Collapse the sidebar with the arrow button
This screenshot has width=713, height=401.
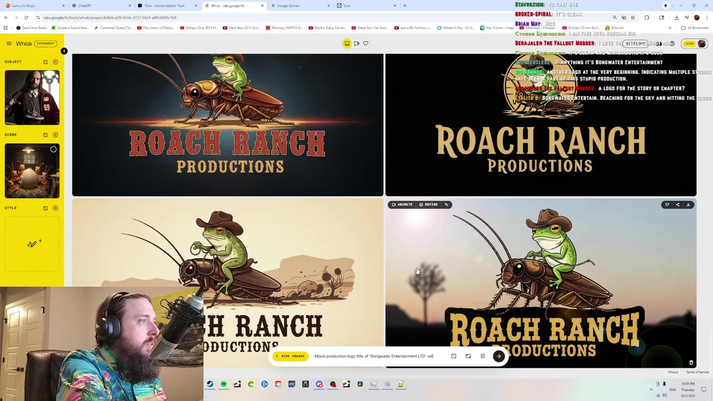[64, 51]
